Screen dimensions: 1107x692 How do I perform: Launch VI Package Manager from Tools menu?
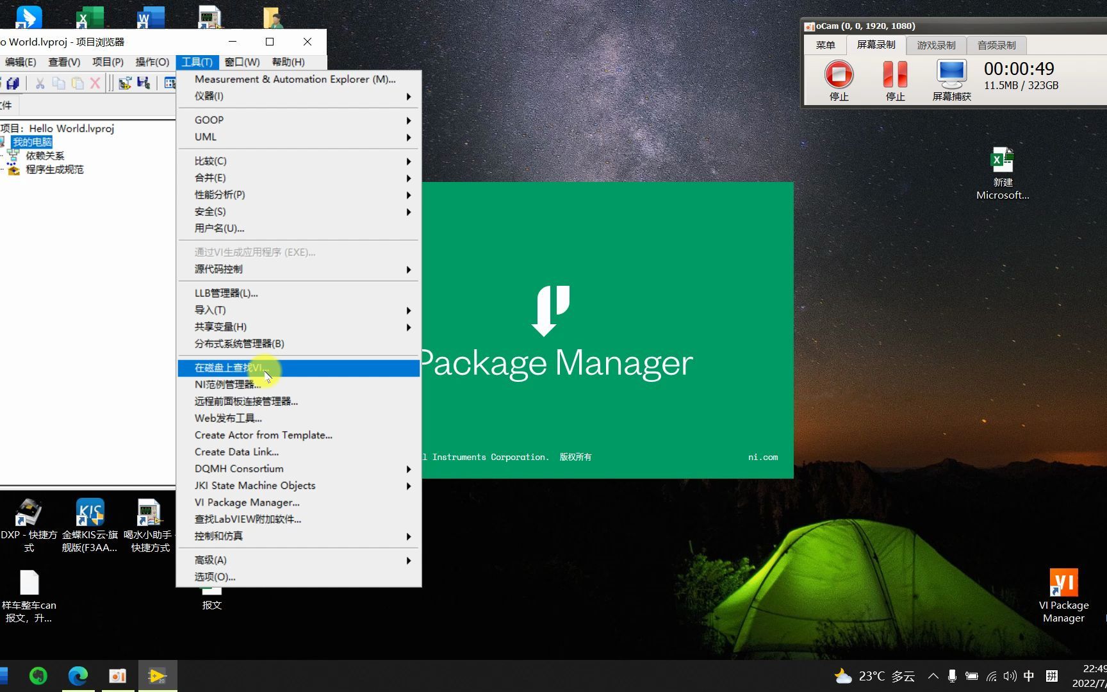[299, 502]
